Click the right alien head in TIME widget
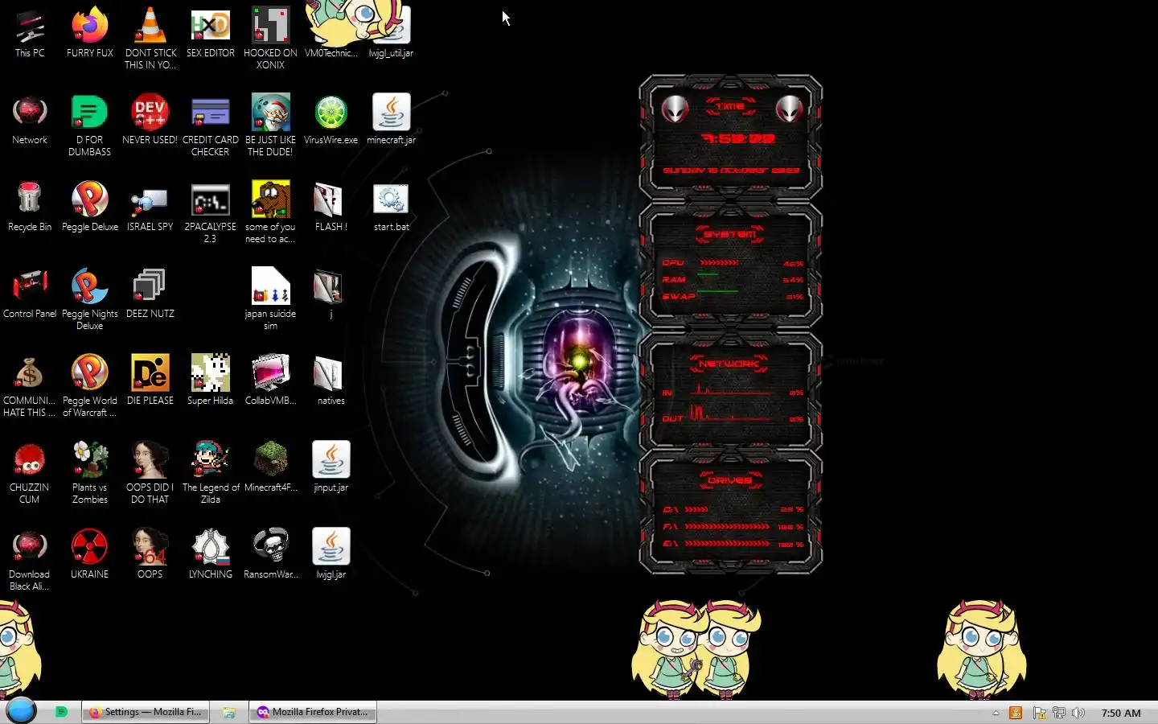This screenshot has height=724, width=1158. coord(789,109)
